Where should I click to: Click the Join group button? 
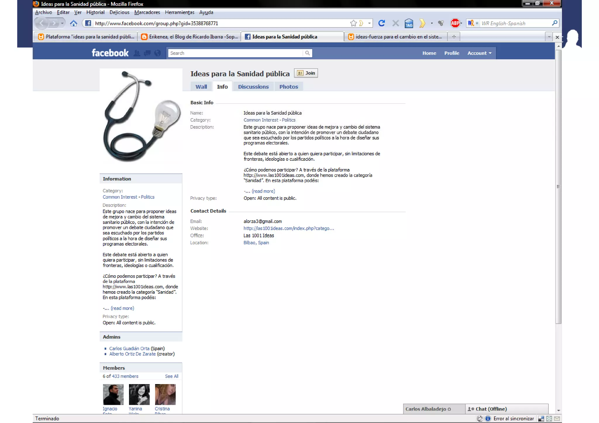306,73
